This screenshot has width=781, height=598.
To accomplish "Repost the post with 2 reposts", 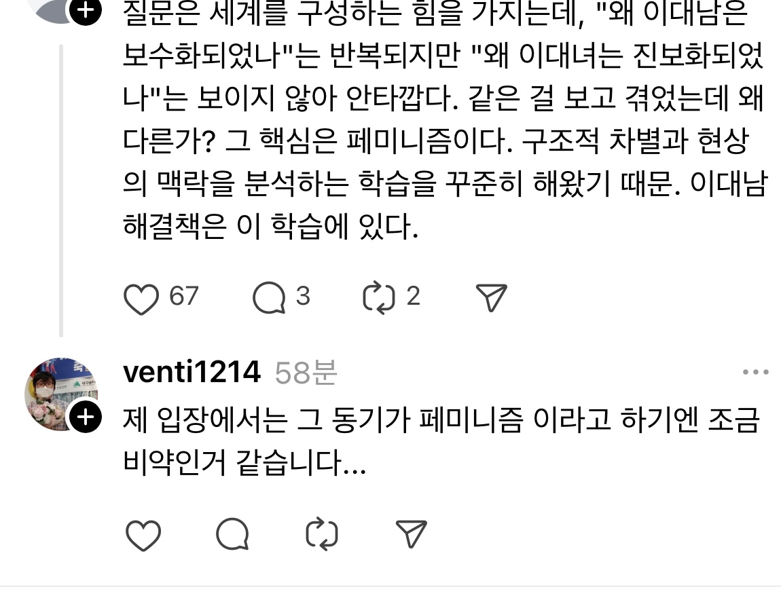I will pos(378,298).
